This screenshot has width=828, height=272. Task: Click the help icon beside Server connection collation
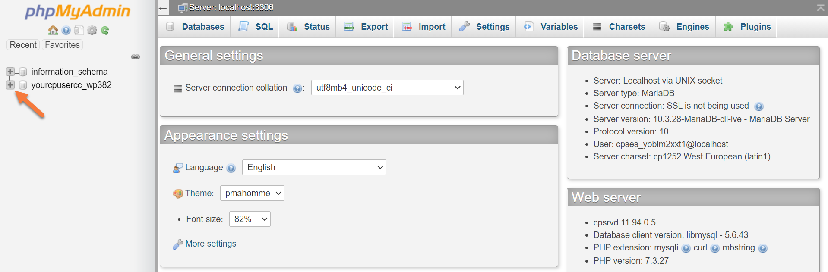click(297, 88)
